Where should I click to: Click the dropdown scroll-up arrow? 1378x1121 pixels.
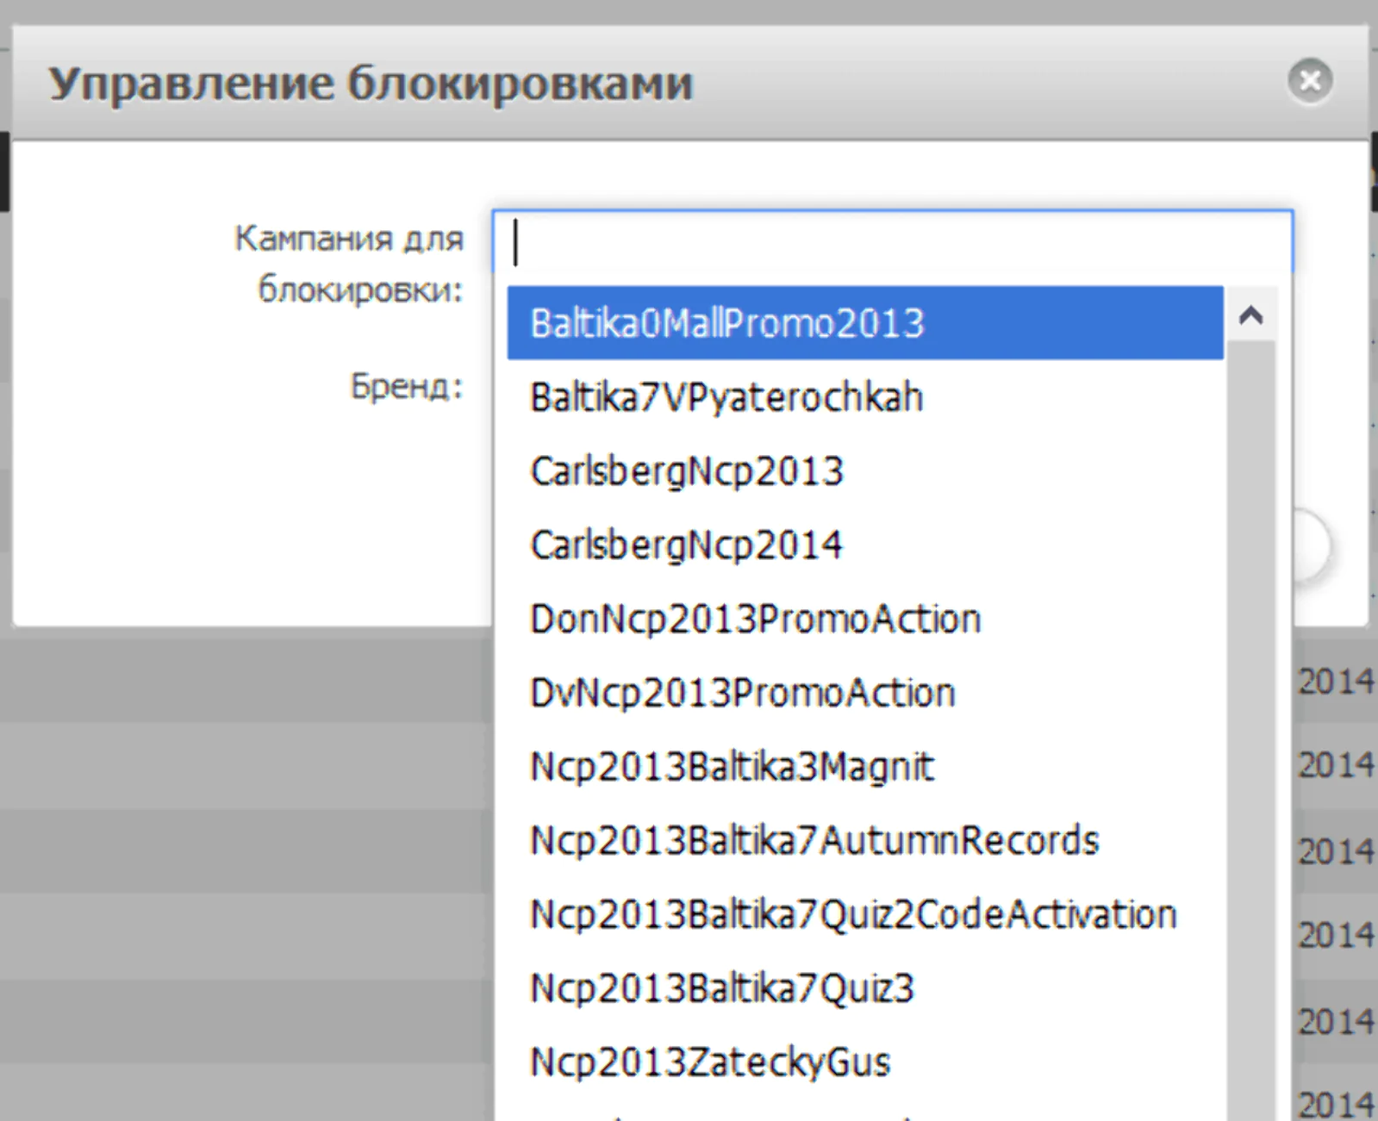(1251, 315)
